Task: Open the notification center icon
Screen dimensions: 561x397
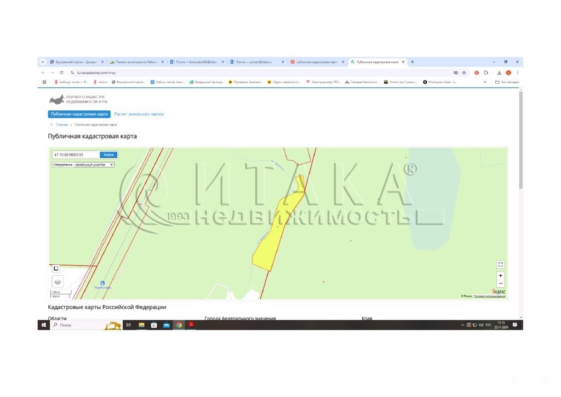Action: (515, 325)
